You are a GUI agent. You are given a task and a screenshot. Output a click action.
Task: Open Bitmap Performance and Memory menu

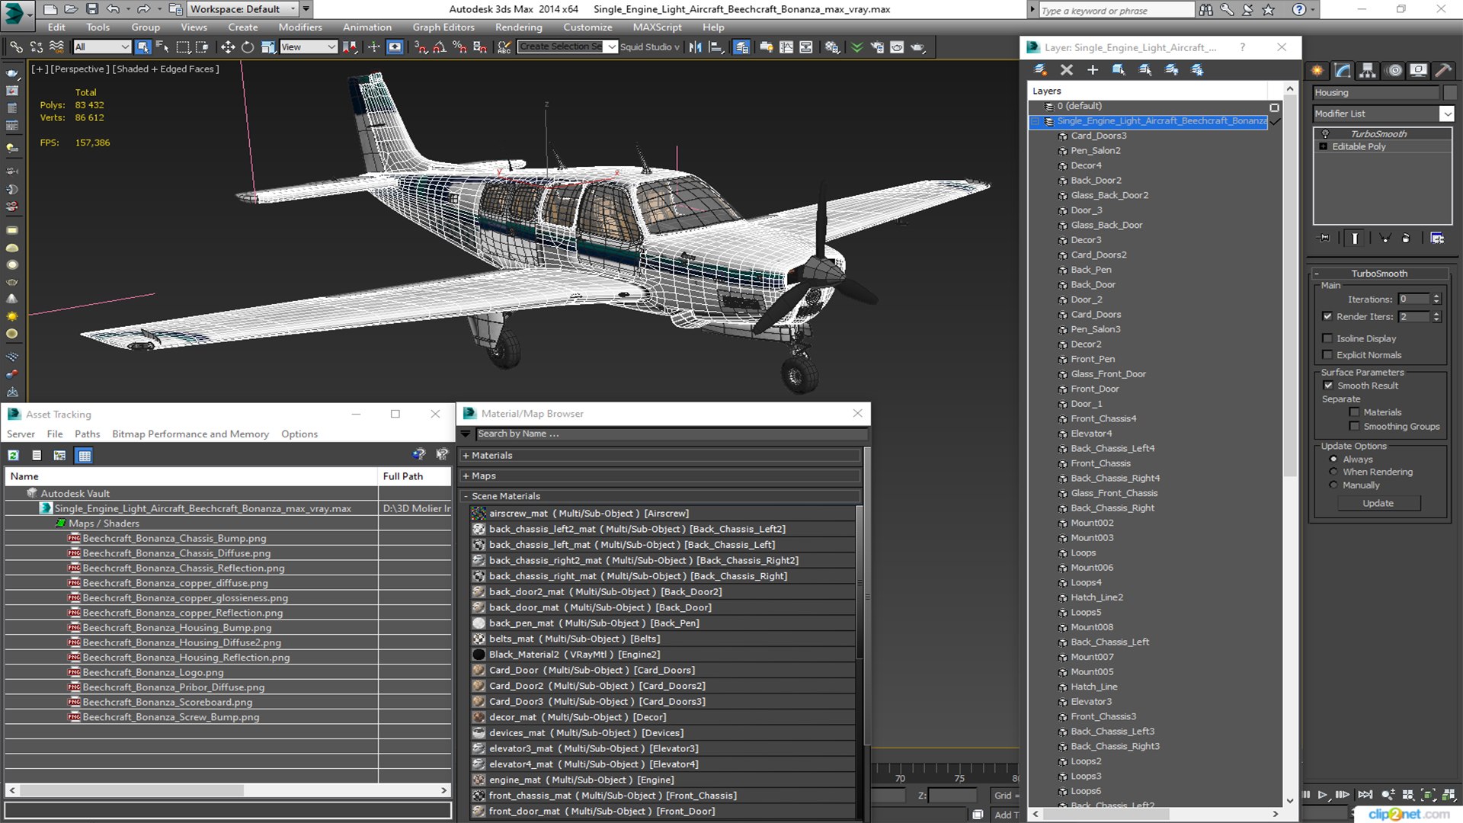190,434
